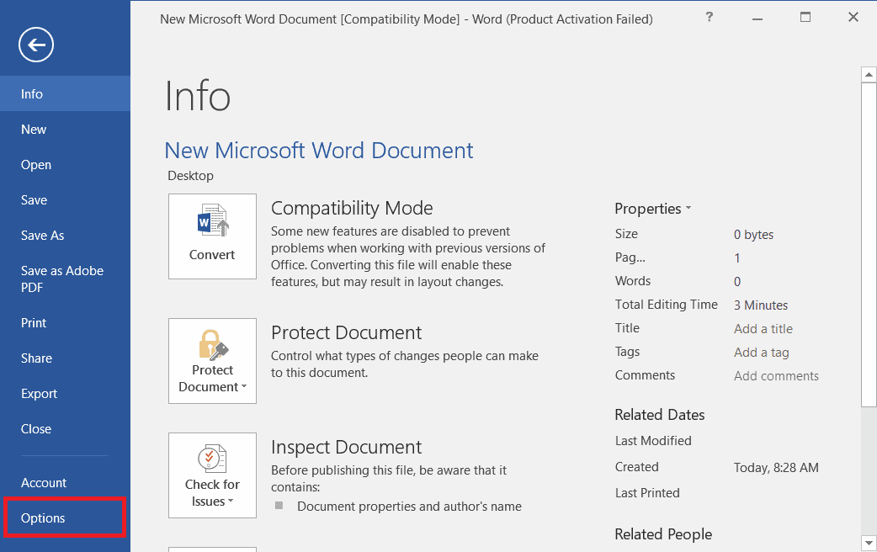
Task: Choose Export in the sidebar
Action: pos(65,393)
